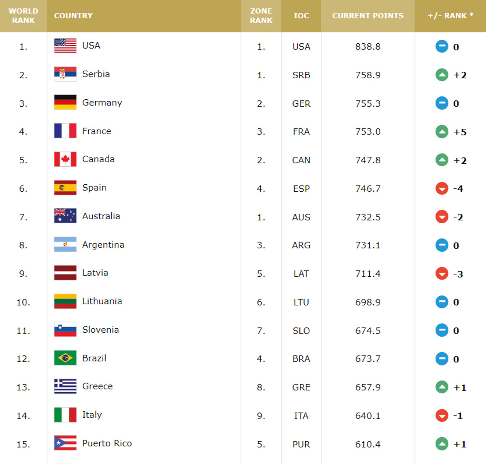Click the Greece flag icon
This screenshot has height=464, width=486.
(x=65, y=387)
